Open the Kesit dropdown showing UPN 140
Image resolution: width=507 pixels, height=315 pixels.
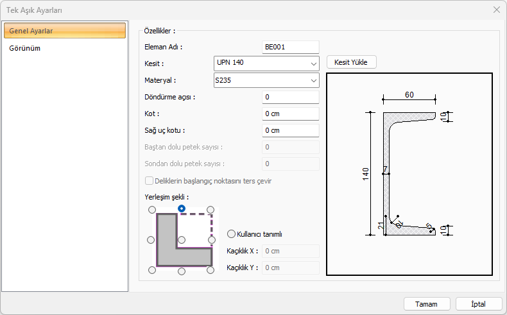coord(266,64)
